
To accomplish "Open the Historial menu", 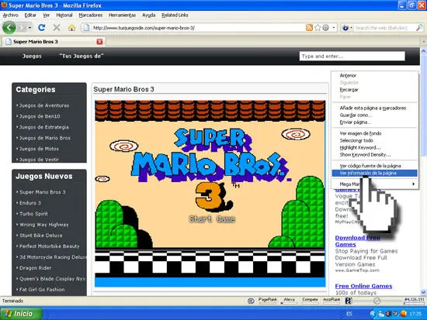I will click(x=64, y=15).
